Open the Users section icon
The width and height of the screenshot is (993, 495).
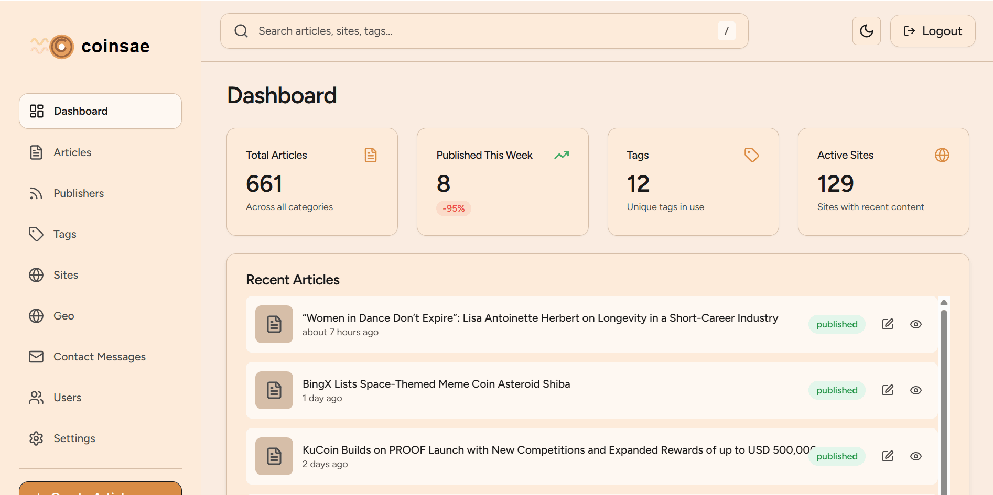click(x=36, y=397)
